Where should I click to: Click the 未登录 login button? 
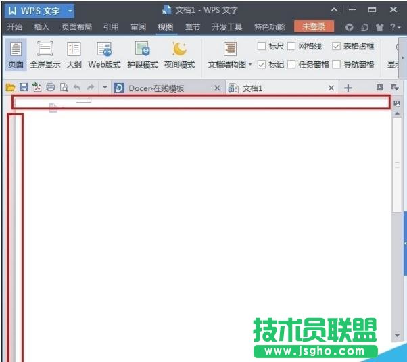coord(314,26)
